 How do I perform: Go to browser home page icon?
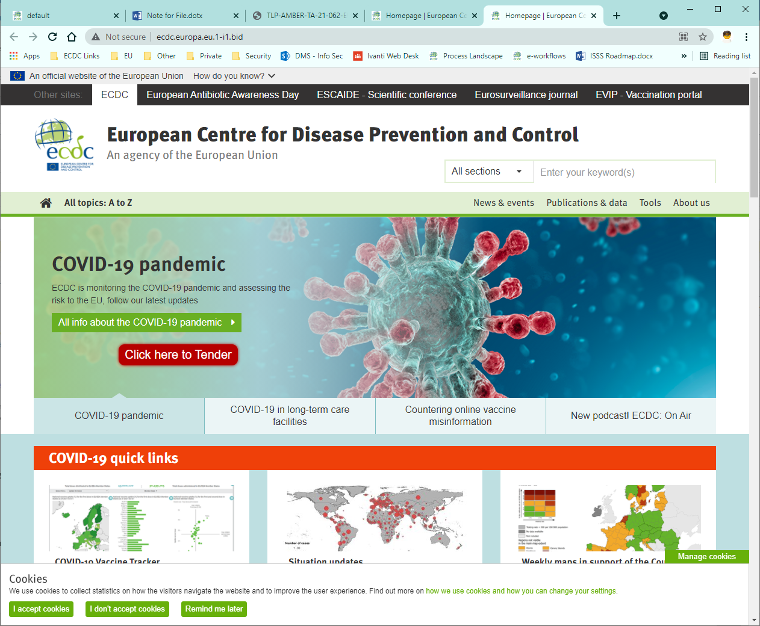pyautogui.click(x=72, y=37)
